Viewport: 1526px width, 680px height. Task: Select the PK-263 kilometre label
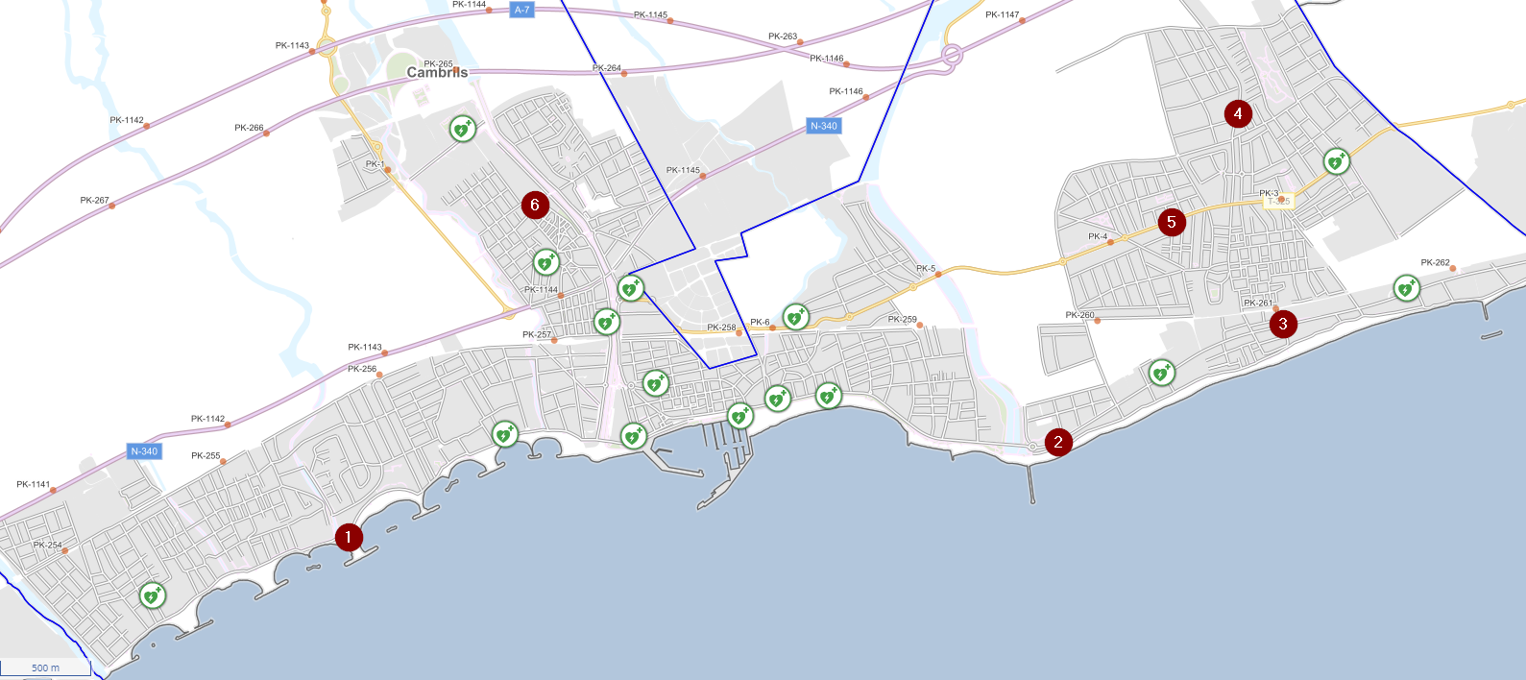click(x=783, y=36)
